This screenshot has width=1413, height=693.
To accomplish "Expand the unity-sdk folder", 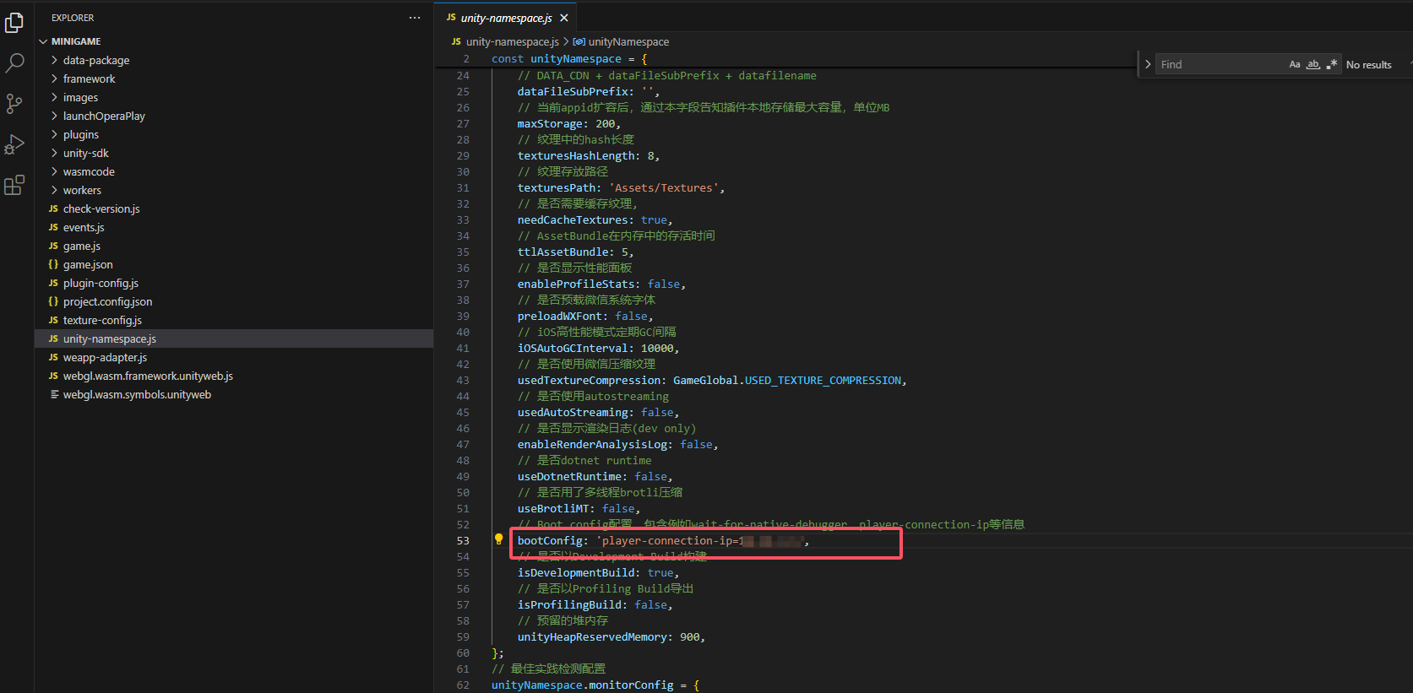I will pos(55,153).
